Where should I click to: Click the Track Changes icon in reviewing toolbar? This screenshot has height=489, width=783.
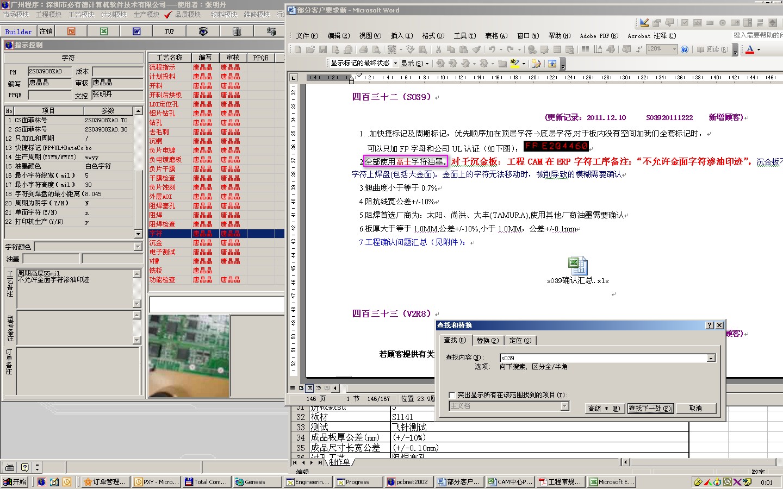[536, 64]
